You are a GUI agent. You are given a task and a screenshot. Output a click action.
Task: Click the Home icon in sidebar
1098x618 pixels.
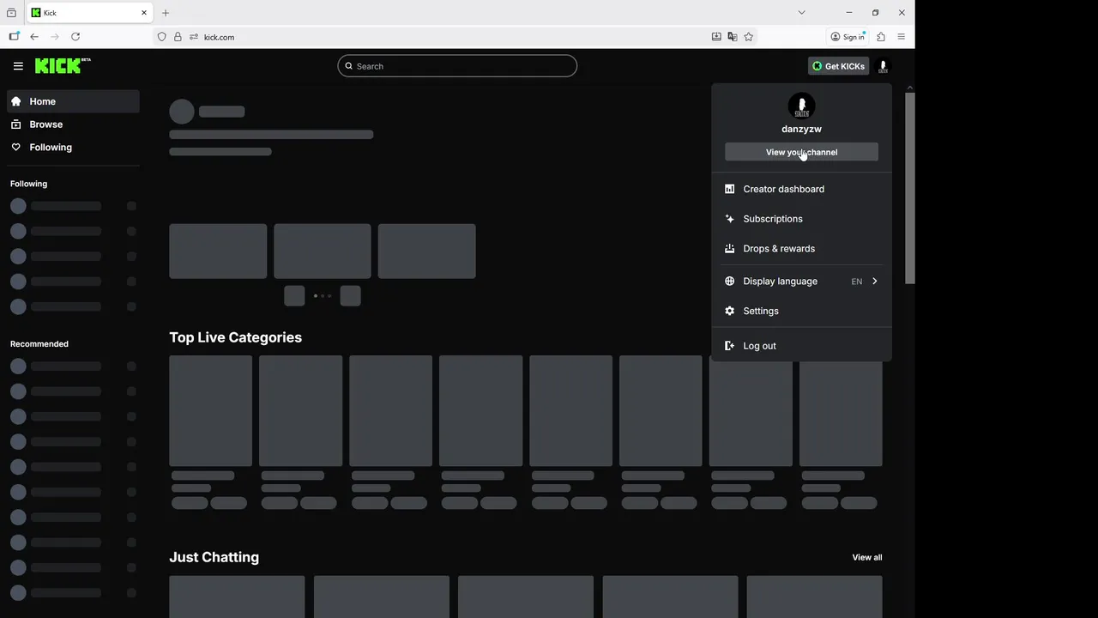15,101
